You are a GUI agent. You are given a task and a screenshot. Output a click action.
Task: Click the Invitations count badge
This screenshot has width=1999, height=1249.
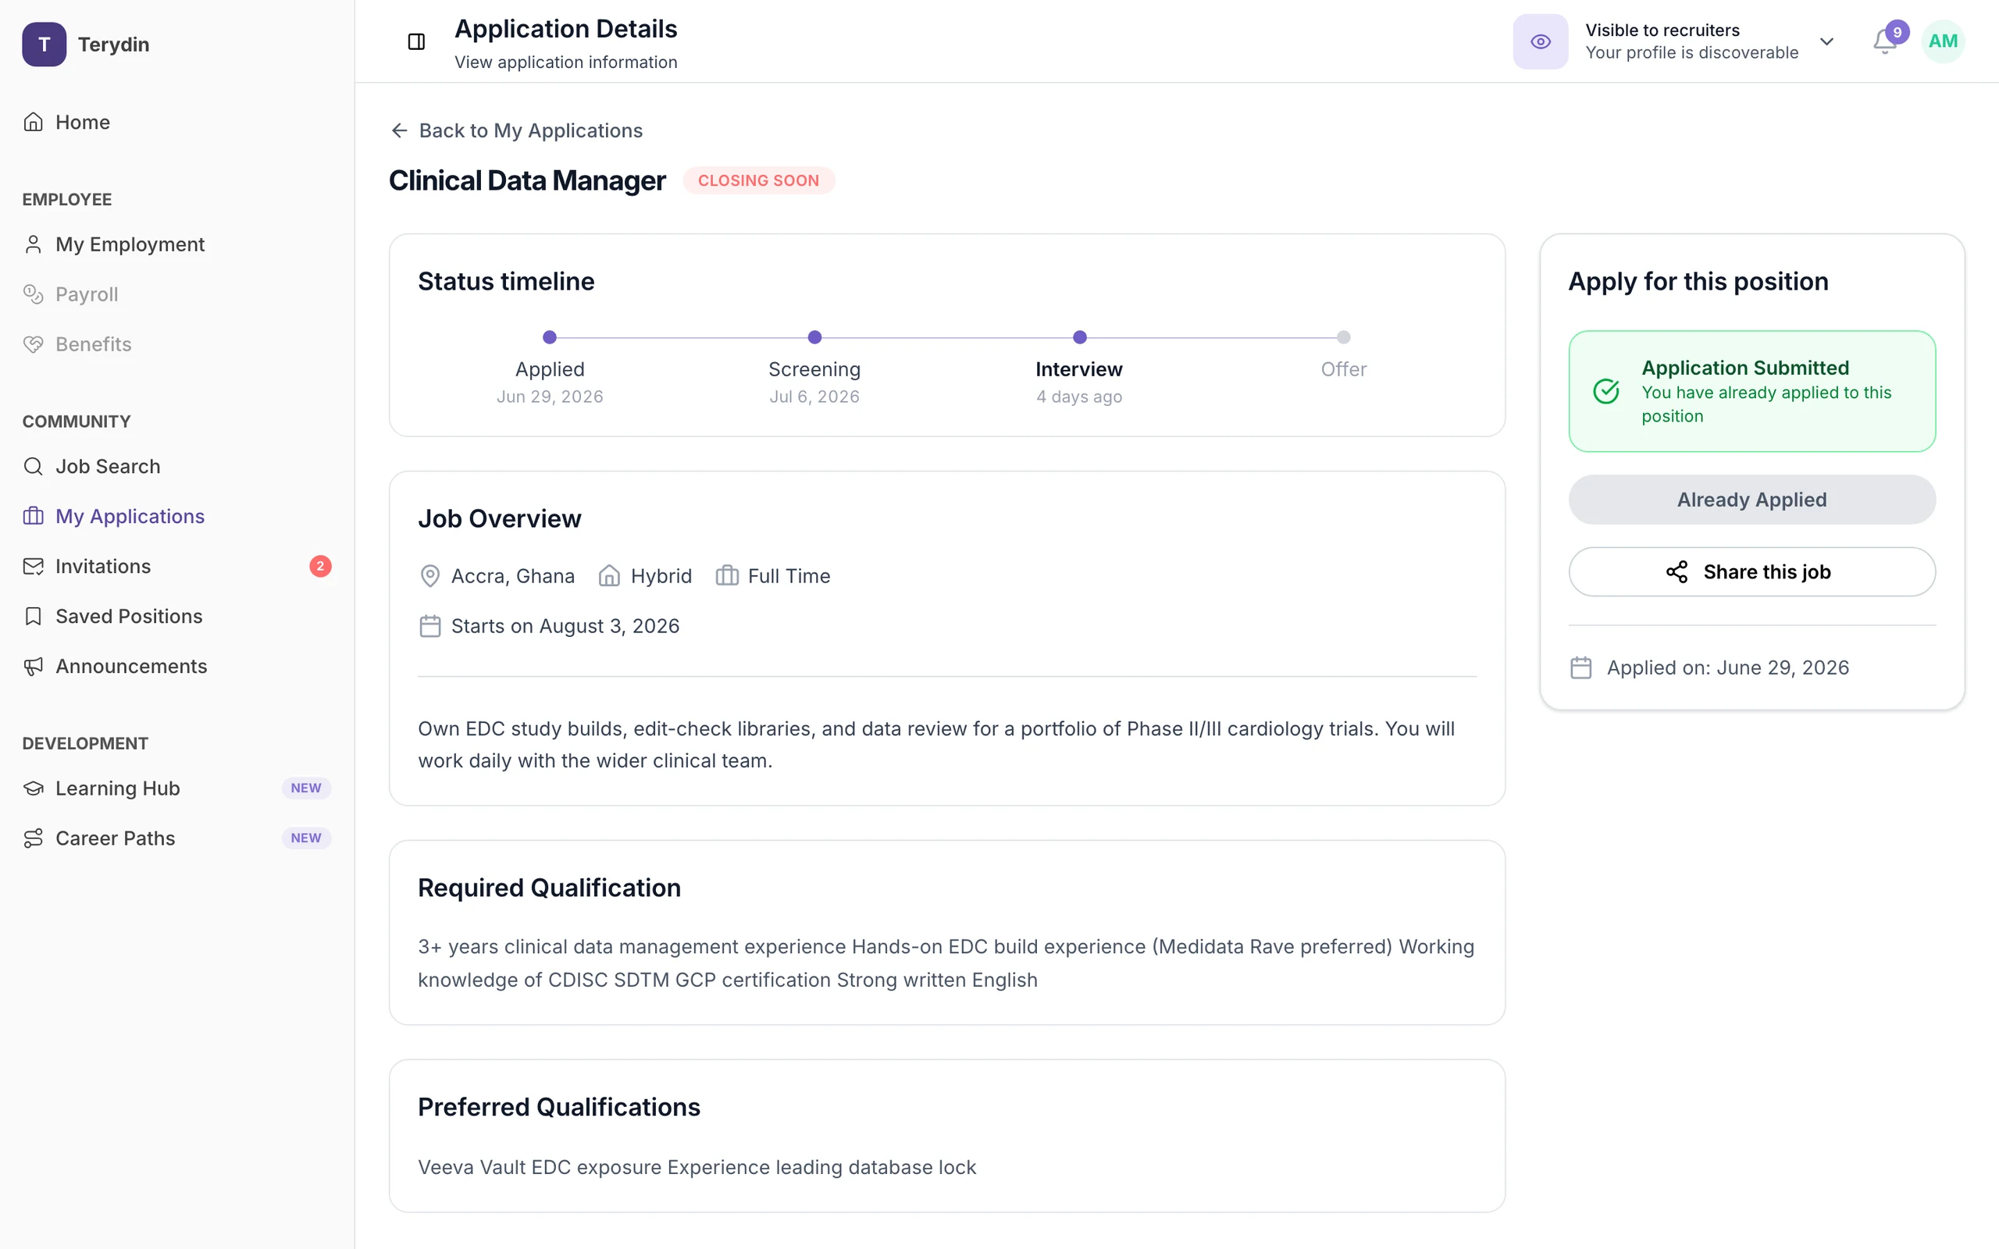tap(320, 567)
